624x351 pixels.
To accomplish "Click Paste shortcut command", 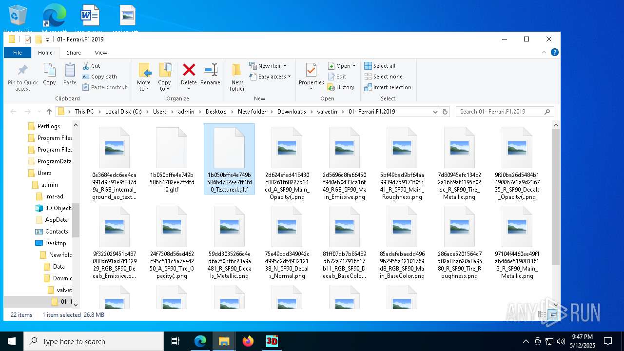I will click(x=104, y=87).
